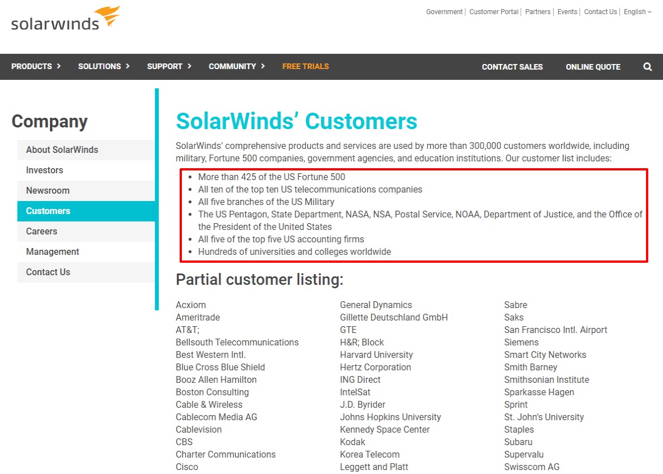Click Booz Allen Hamilton entry
The width and height of the screenshot is (663, 474).
point(216,380)
